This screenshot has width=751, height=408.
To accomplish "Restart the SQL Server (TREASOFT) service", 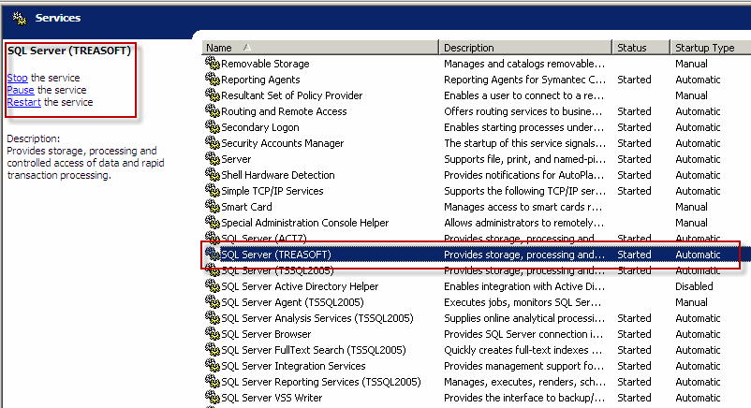I will (x=23, y=102).
